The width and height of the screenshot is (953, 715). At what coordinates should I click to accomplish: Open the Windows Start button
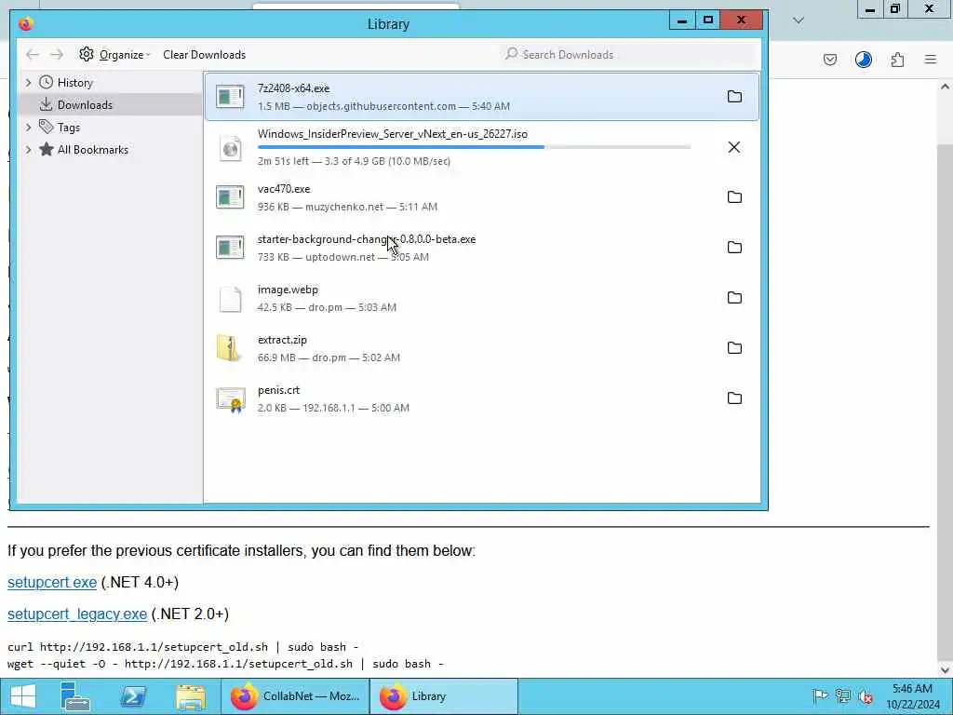23,696
